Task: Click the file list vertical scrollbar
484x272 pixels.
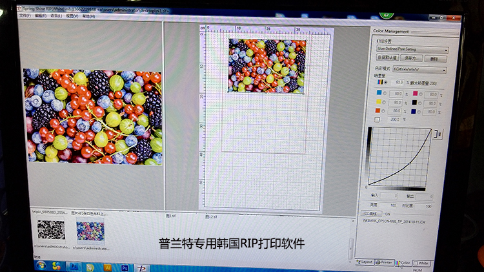Action: (x=350, y=249)
